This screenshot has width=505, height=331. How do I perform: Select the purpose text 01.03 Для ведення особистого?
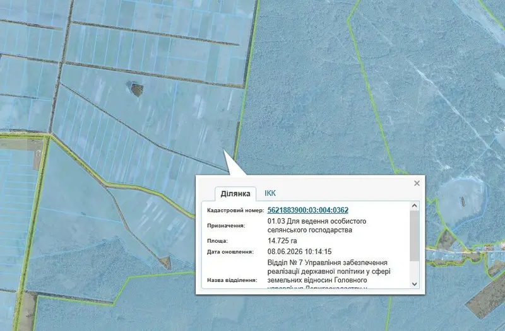[x=317, y=221]
